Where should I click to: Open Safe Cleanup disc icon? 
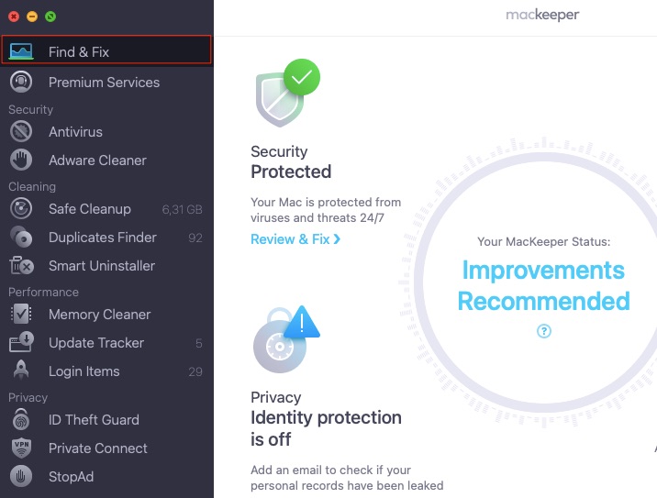[21, 208]
